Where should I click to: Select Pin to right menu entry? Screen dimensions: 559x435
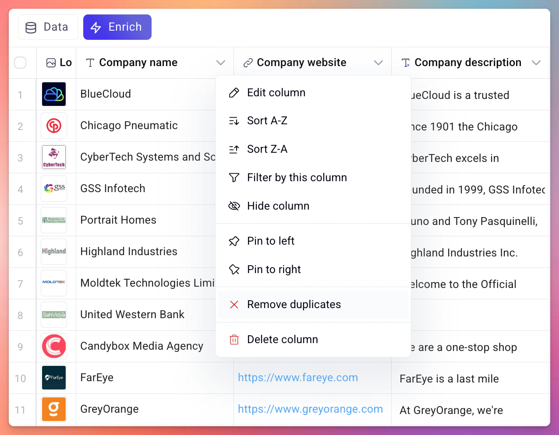[x=313, y=270]
